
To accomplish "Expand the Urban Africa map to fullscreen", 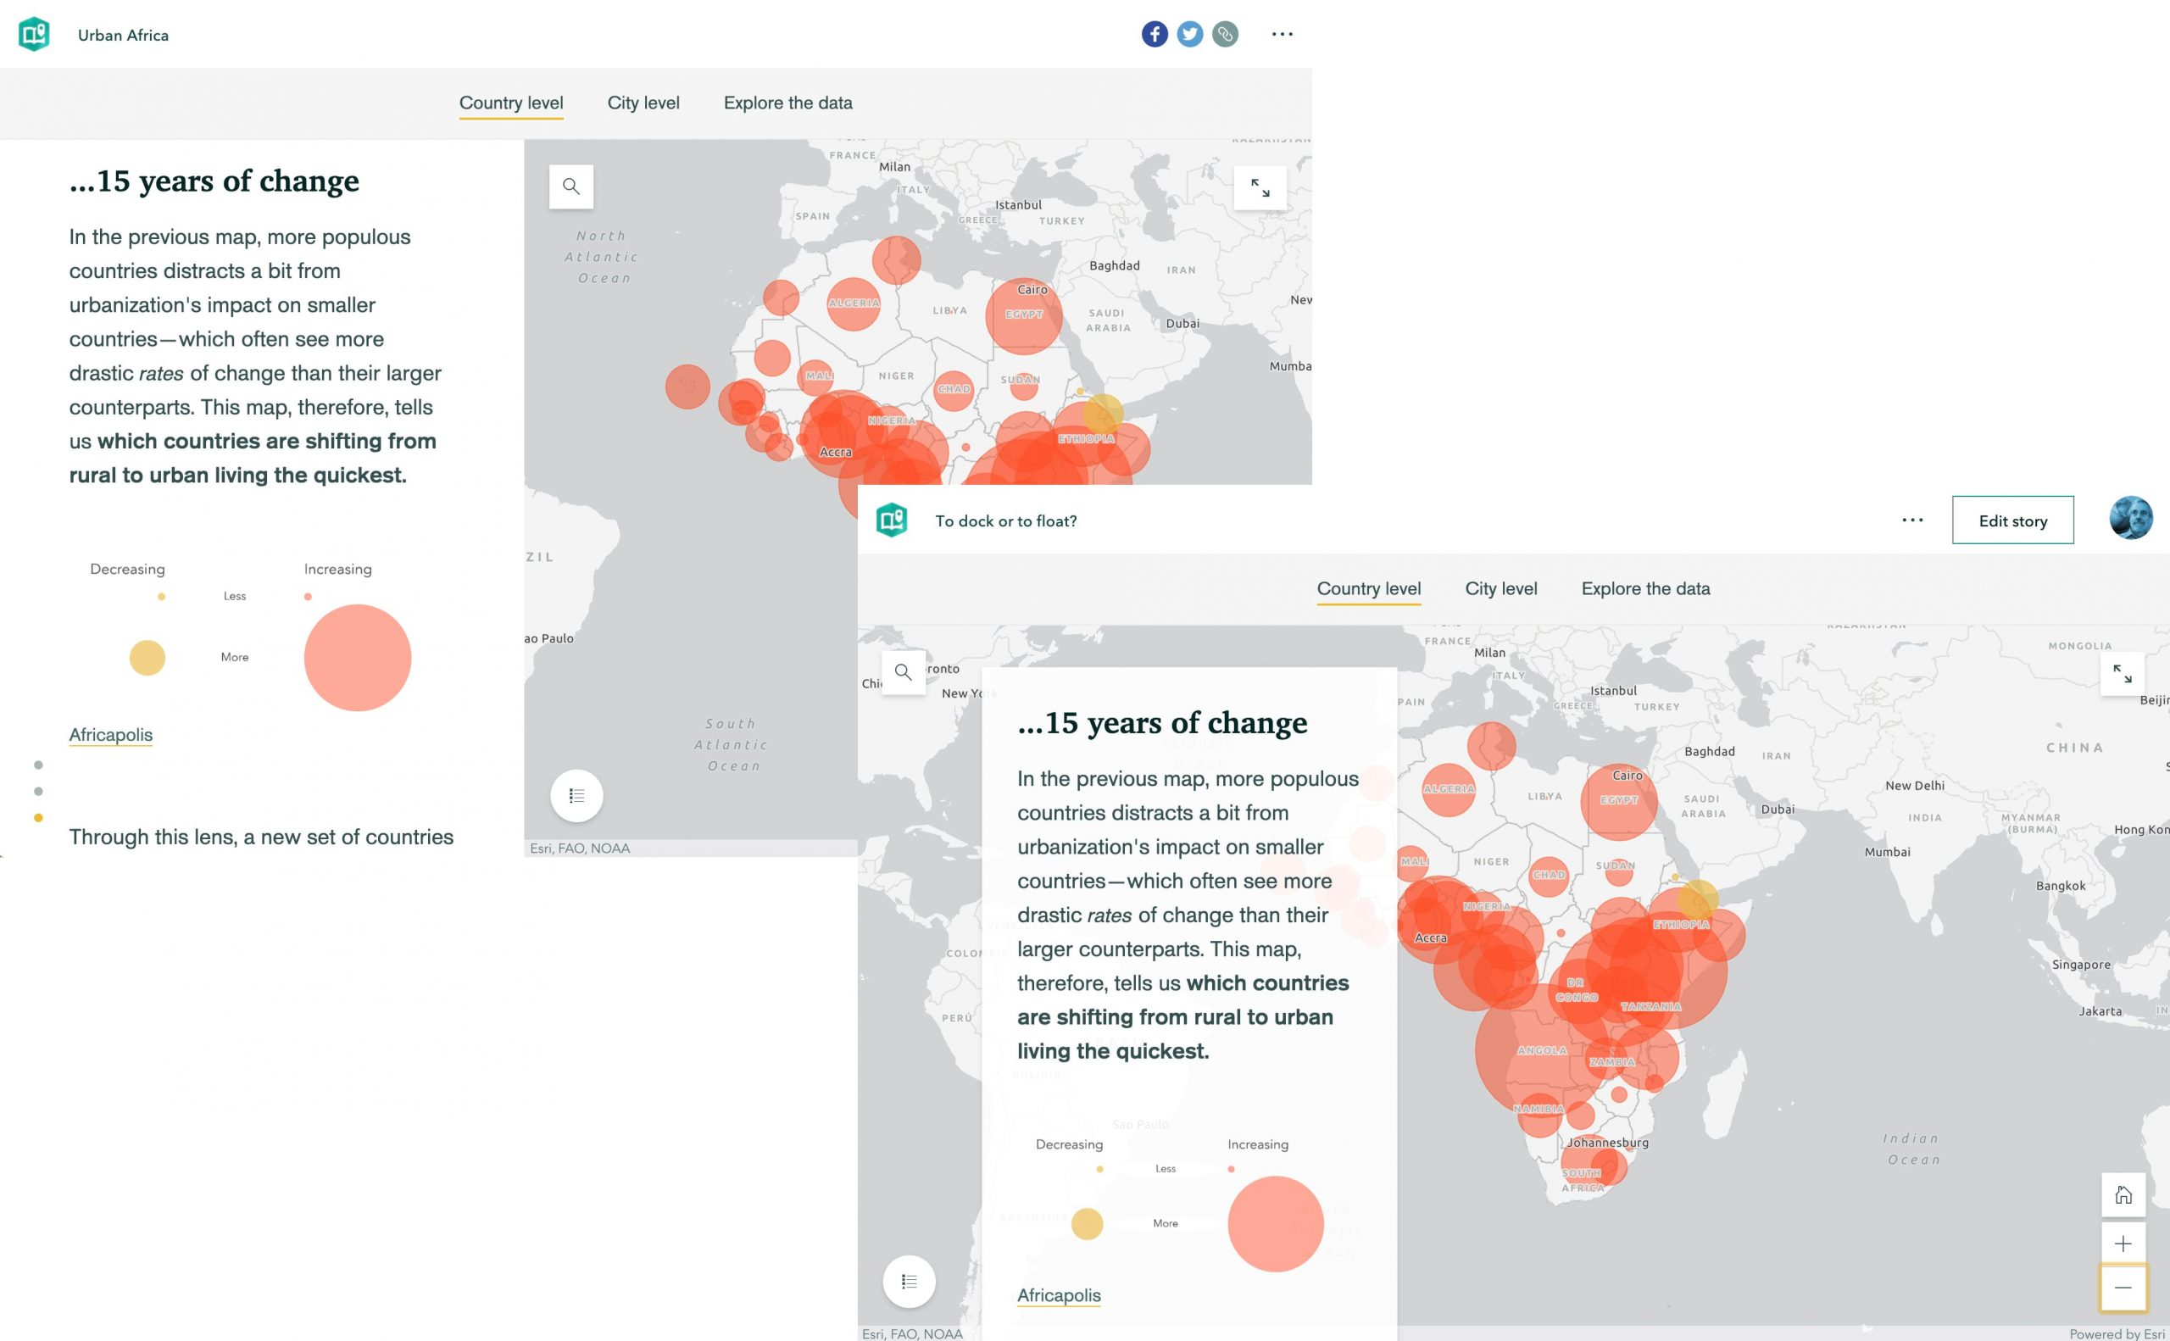I will tap(1260, 188).
